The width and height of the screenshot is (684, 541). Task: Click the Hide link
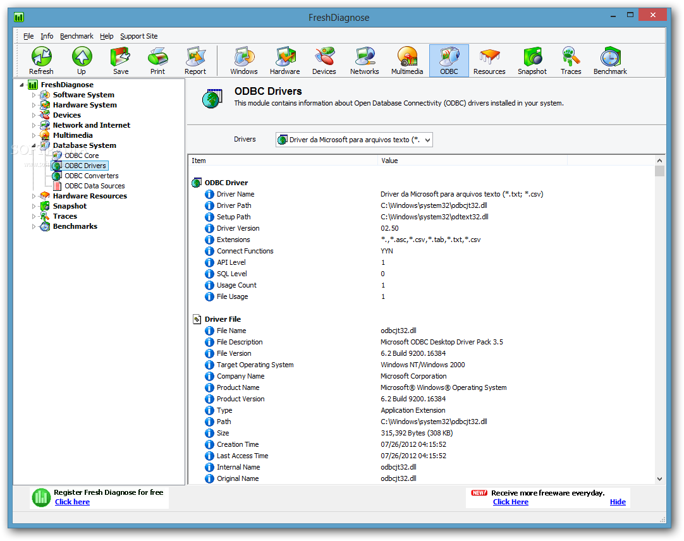tap(618, 502)
